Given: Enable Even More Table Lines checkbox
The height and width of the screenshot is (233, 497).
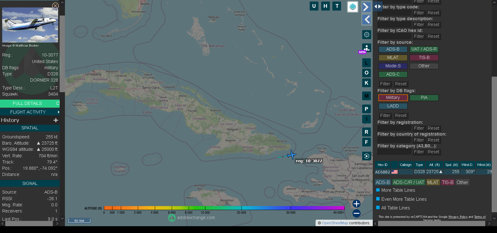Looking at the screenshot, I should click(378, 199).
